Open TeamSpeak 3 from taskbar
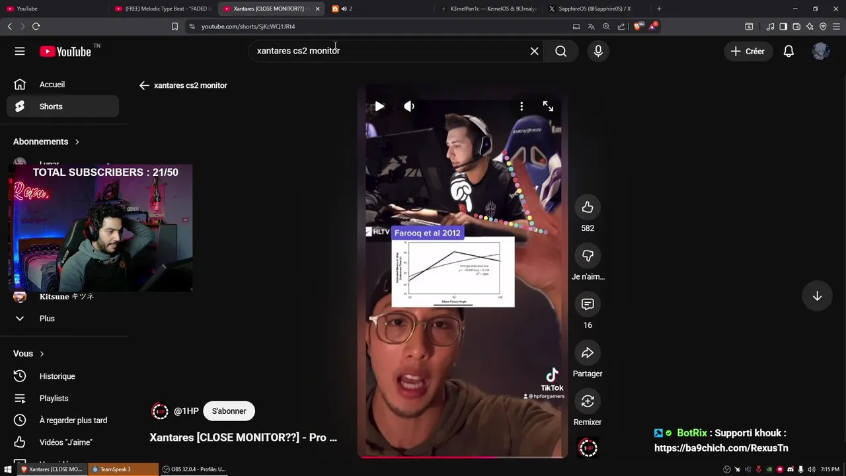The width and height of the screenshot is (846, 476). pyautogui.click(x=122, y=469)
